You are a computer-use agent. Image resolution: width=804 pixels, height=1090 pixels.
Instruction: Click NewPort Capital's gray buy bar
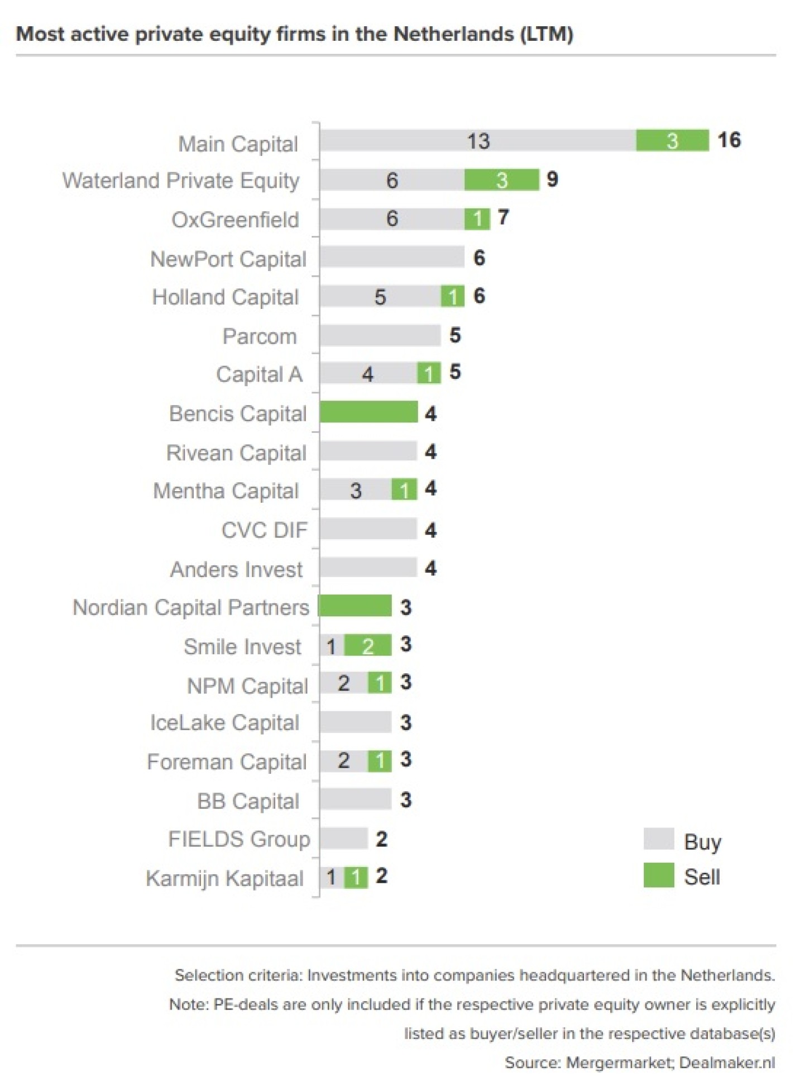pyautogui.click(x=392, y=257)
